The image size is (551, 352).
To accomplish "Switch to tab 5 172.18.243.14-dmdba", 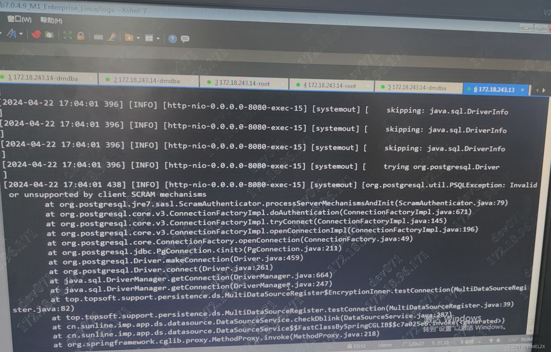I will point(418,87).
